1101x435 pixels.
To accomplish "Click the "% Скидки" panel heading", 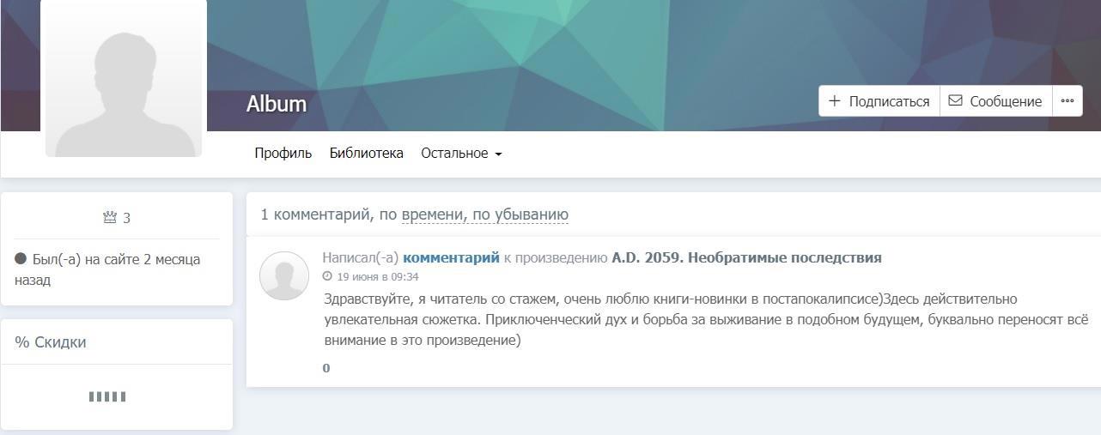I will 51,342.
